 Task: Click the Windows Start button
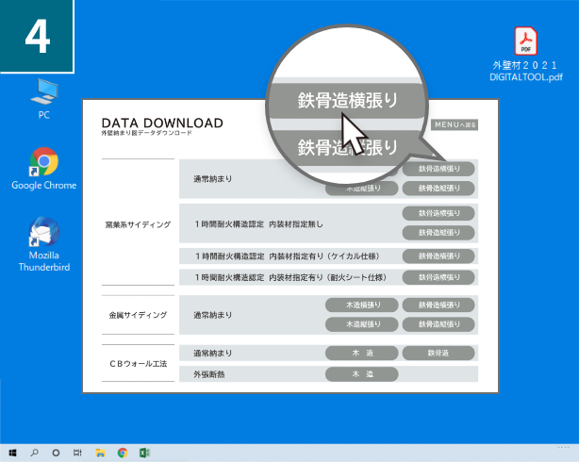coord(13,453)
